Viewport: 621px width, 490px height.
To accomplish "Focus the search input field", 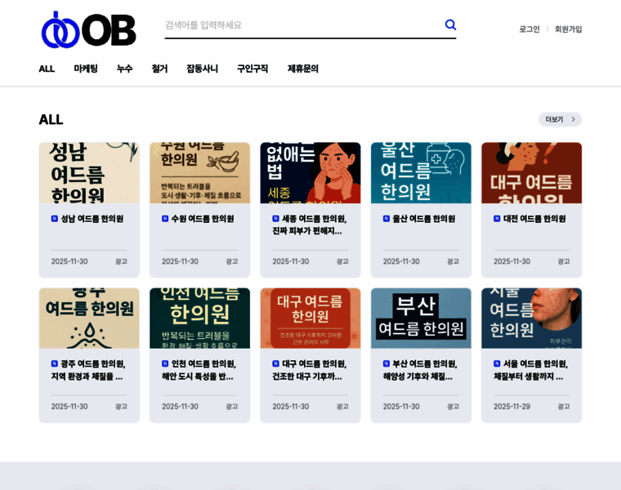I will [301, 25].
